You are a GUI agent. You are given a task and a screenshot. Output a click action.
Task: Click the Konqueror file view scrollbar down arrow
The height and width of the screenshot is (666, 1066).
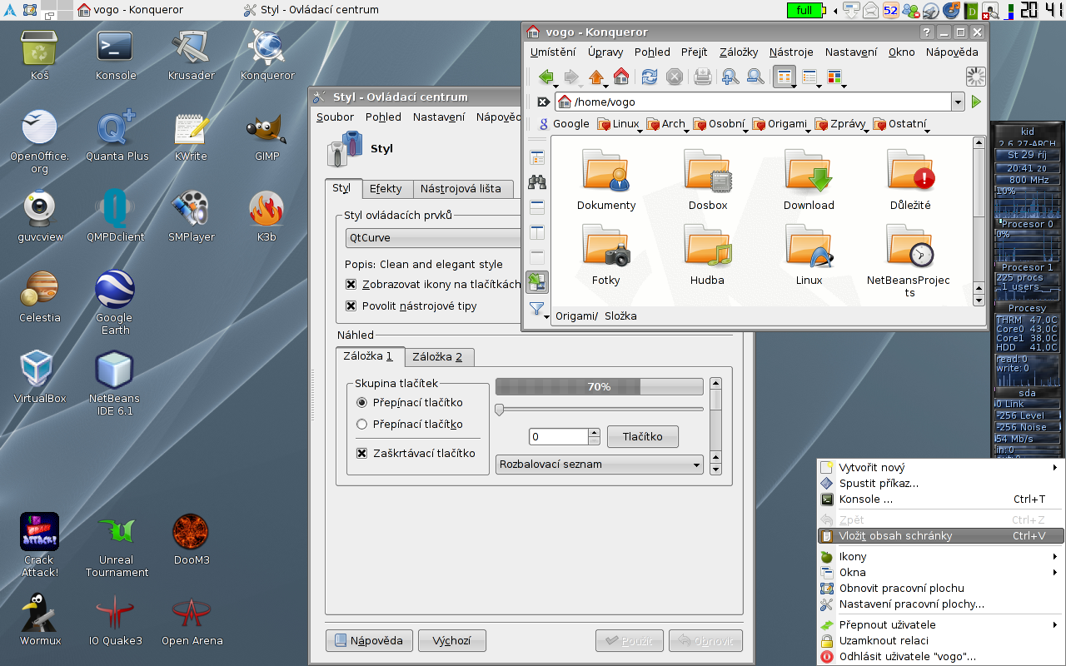click(979, 300)
